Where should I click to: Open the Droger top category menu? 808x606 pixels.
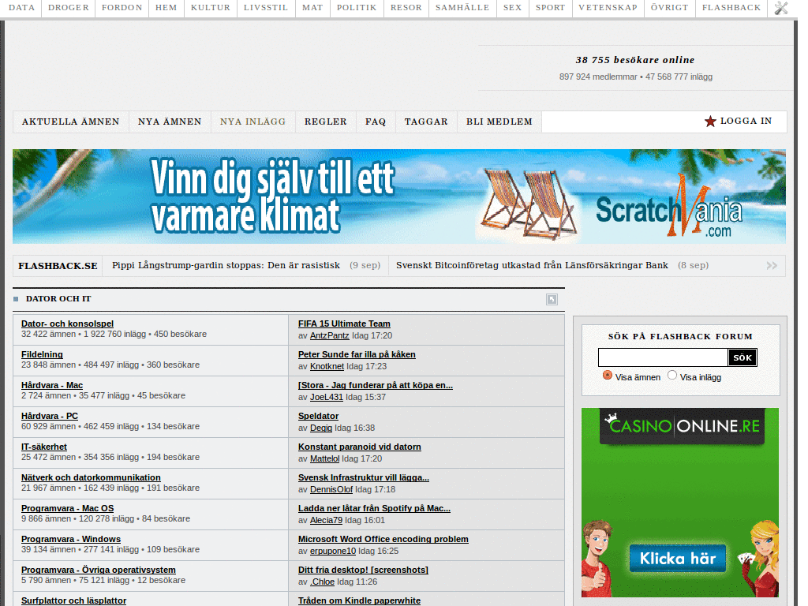pyautogui.click(x=69, y=8)
